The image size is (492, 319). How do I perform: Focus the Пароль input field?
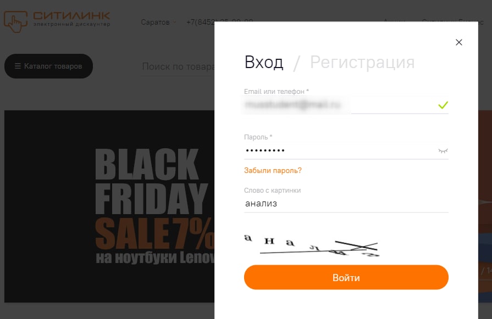(340, 151)
